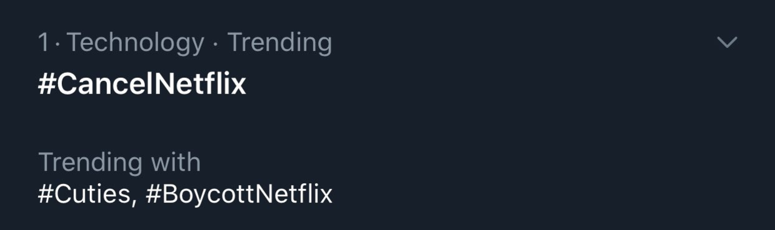Select the rank number 1 of the trend

click(x=43, y=42)
